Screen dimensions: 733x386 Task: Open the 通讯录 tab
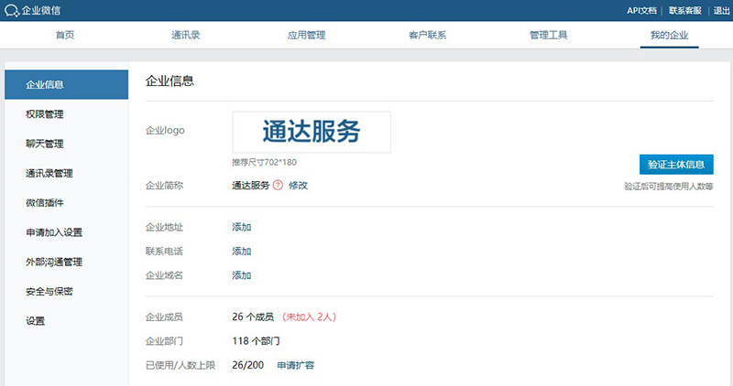pyautogui.click(x=186, y=35)
